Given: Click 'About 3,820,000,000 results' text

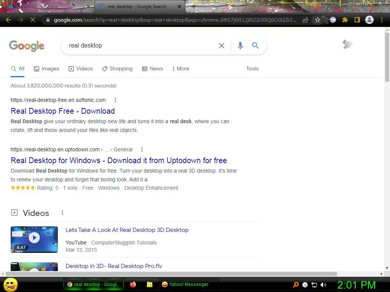Looking at the screenshot, I should (64, 86).
